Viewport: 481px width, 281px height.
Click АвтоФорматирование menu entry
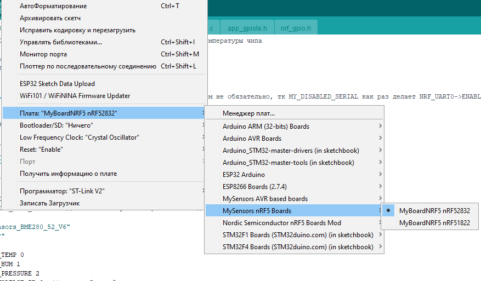pyautogui.click(x=53, y=6)
